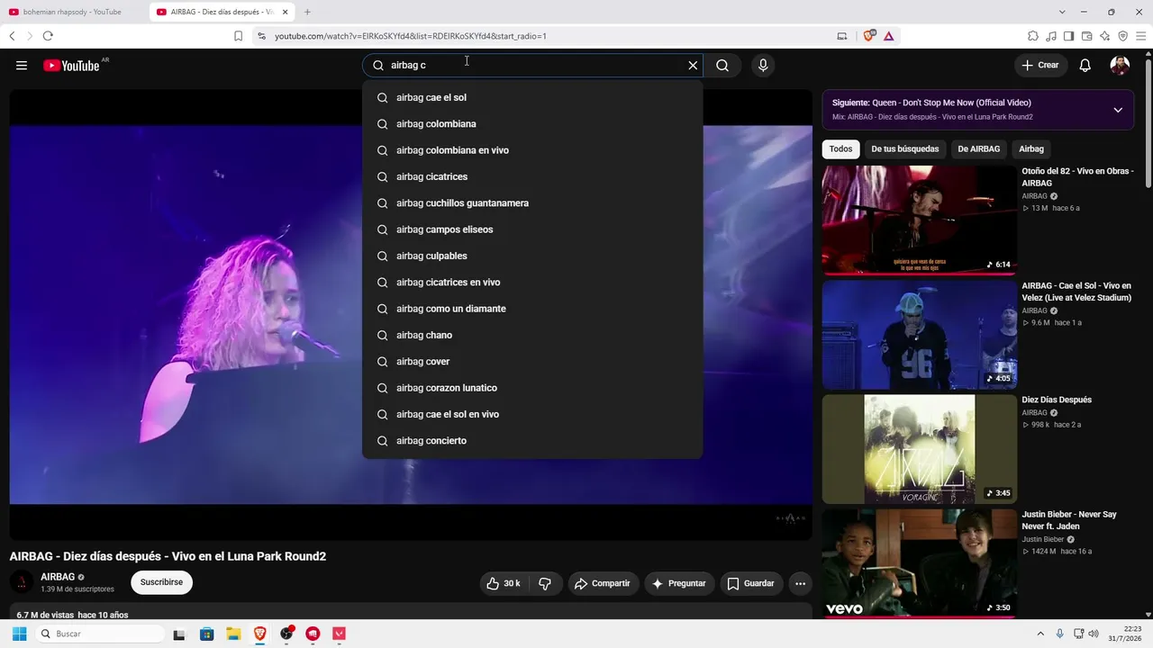Show hidden system tray icons
Viewport: 1153px width, 648px height.
tap(1041, 634)
